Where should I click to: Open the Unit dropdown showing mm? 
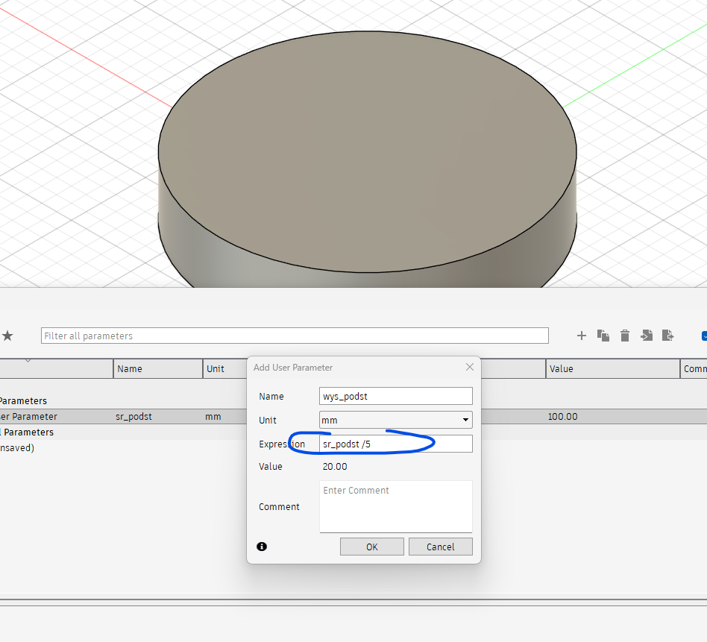coord(395,420)
